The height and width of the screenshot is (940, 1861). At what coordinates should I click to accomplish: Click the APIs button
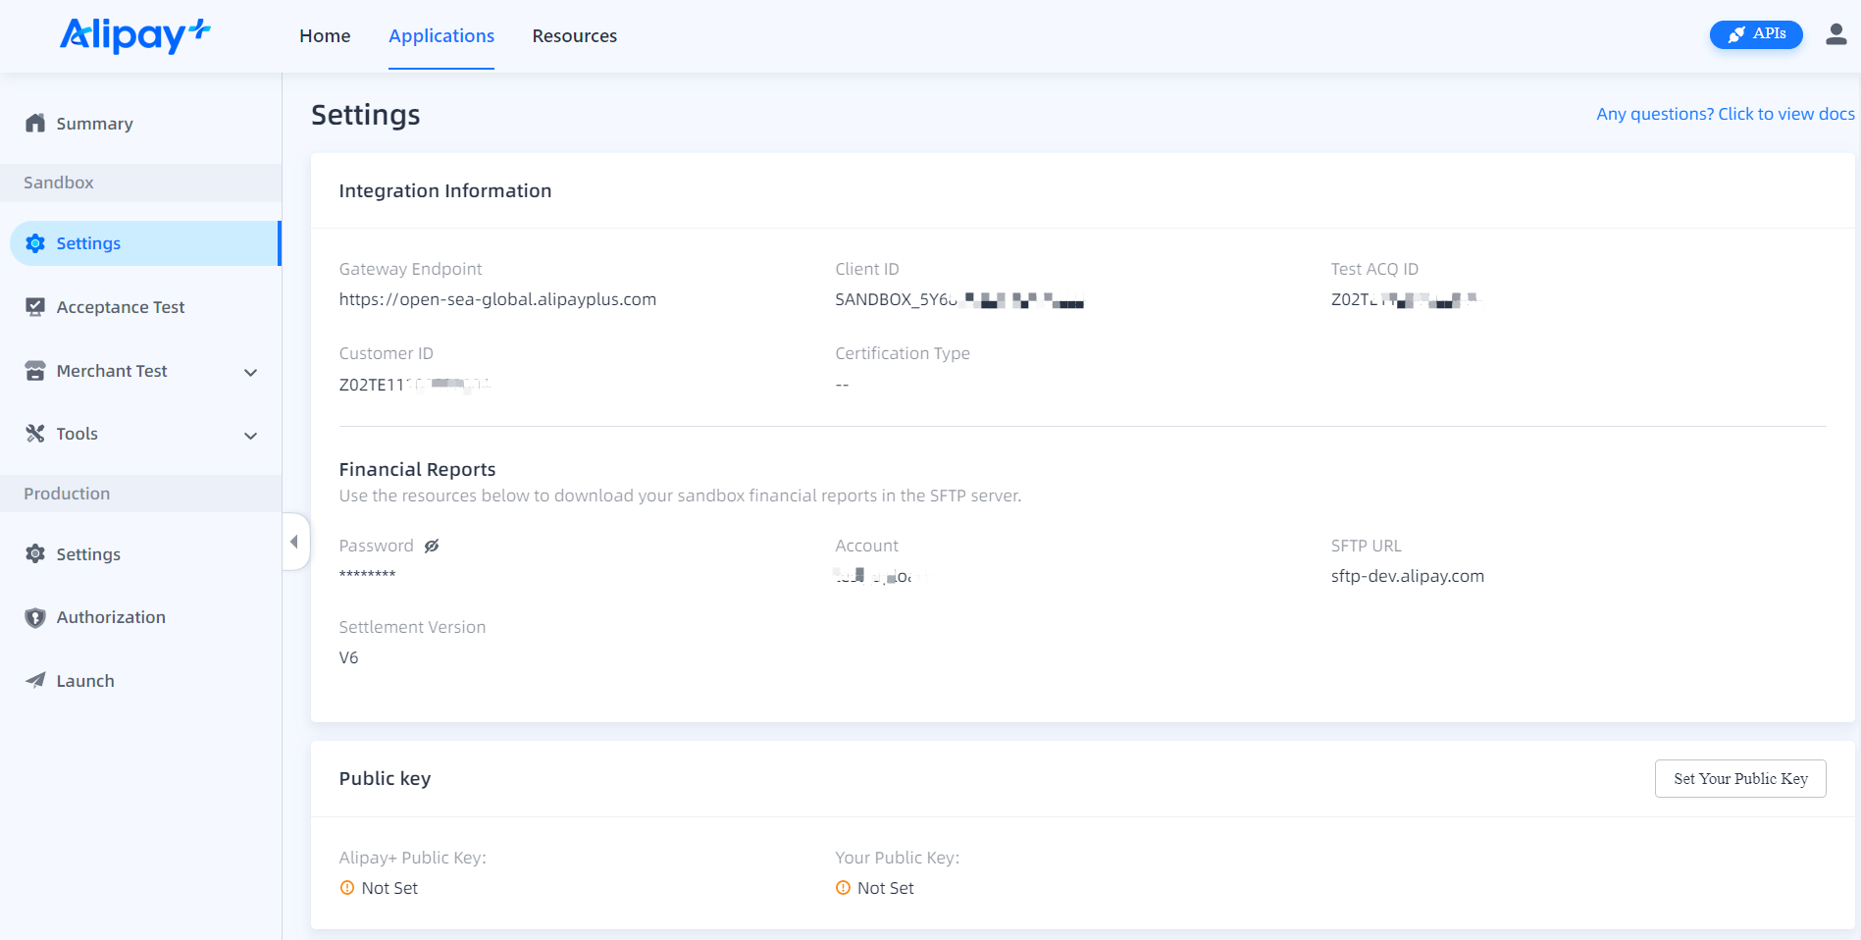[x=1755, y=34]
